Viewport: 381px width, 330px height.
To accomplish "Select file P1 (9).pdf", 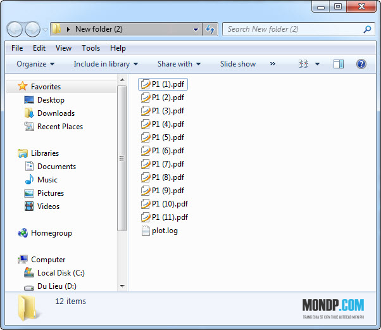I will point(163,191).
